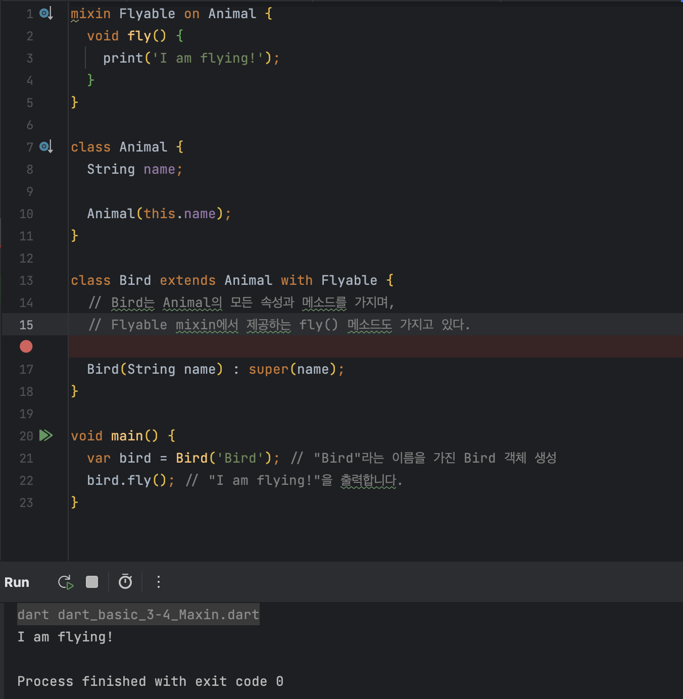This screenshot has height=699, width=683.
Task: Click the highlighted empty breakpoint line 16
Action: coord(375,346)
